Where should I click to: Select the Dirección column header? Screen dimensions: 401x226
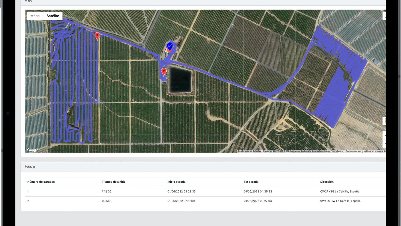click(x=327, y=182)
